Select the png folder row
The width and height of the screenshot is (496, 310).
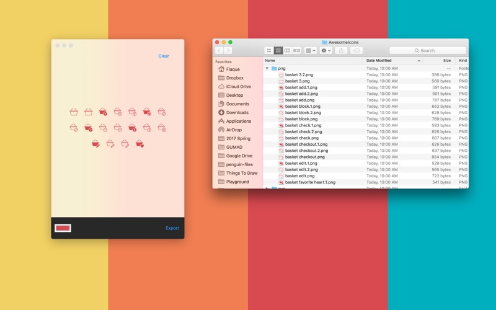[x=366, y=68]
